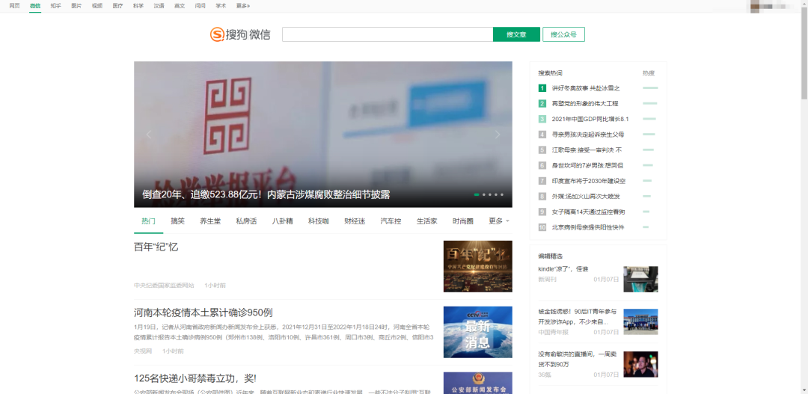Screen dimensions: 808x394
Task: Open the carousel headline about 内蒙古涉煤腐败
Action: 266,194
